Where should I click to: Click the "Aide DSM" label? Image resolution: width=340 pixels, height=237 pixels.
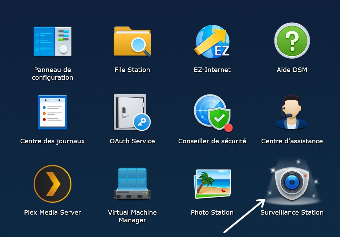tap(292, 70)
